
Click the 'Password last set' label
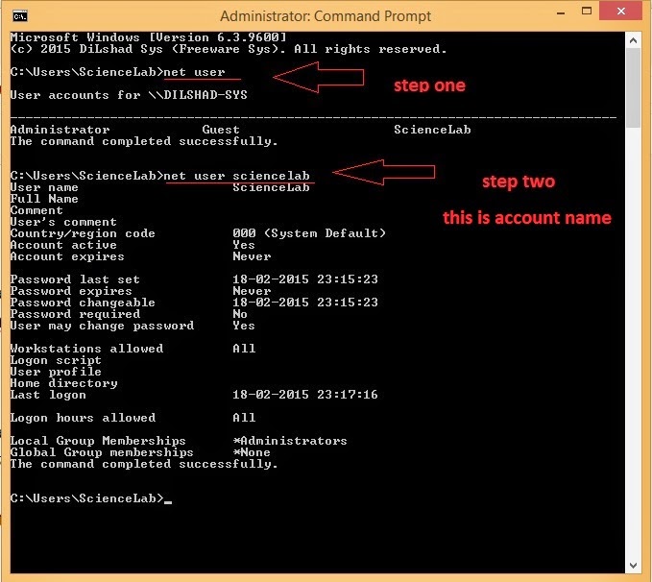tap(75, 279)
